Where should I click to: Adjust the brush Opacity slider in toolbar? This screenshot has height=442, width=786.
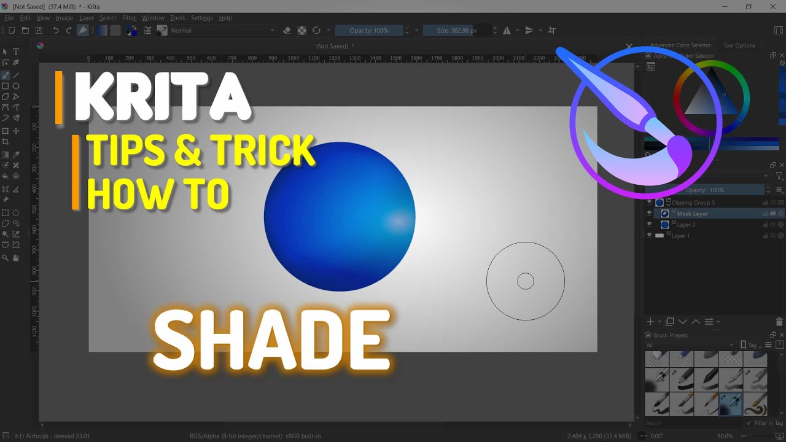[369, 30]
